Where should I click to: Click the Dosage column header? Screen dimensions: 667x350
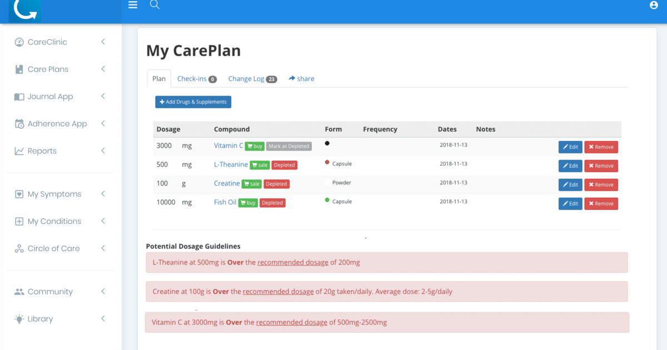pyautogui.click(x=168, y=129)
